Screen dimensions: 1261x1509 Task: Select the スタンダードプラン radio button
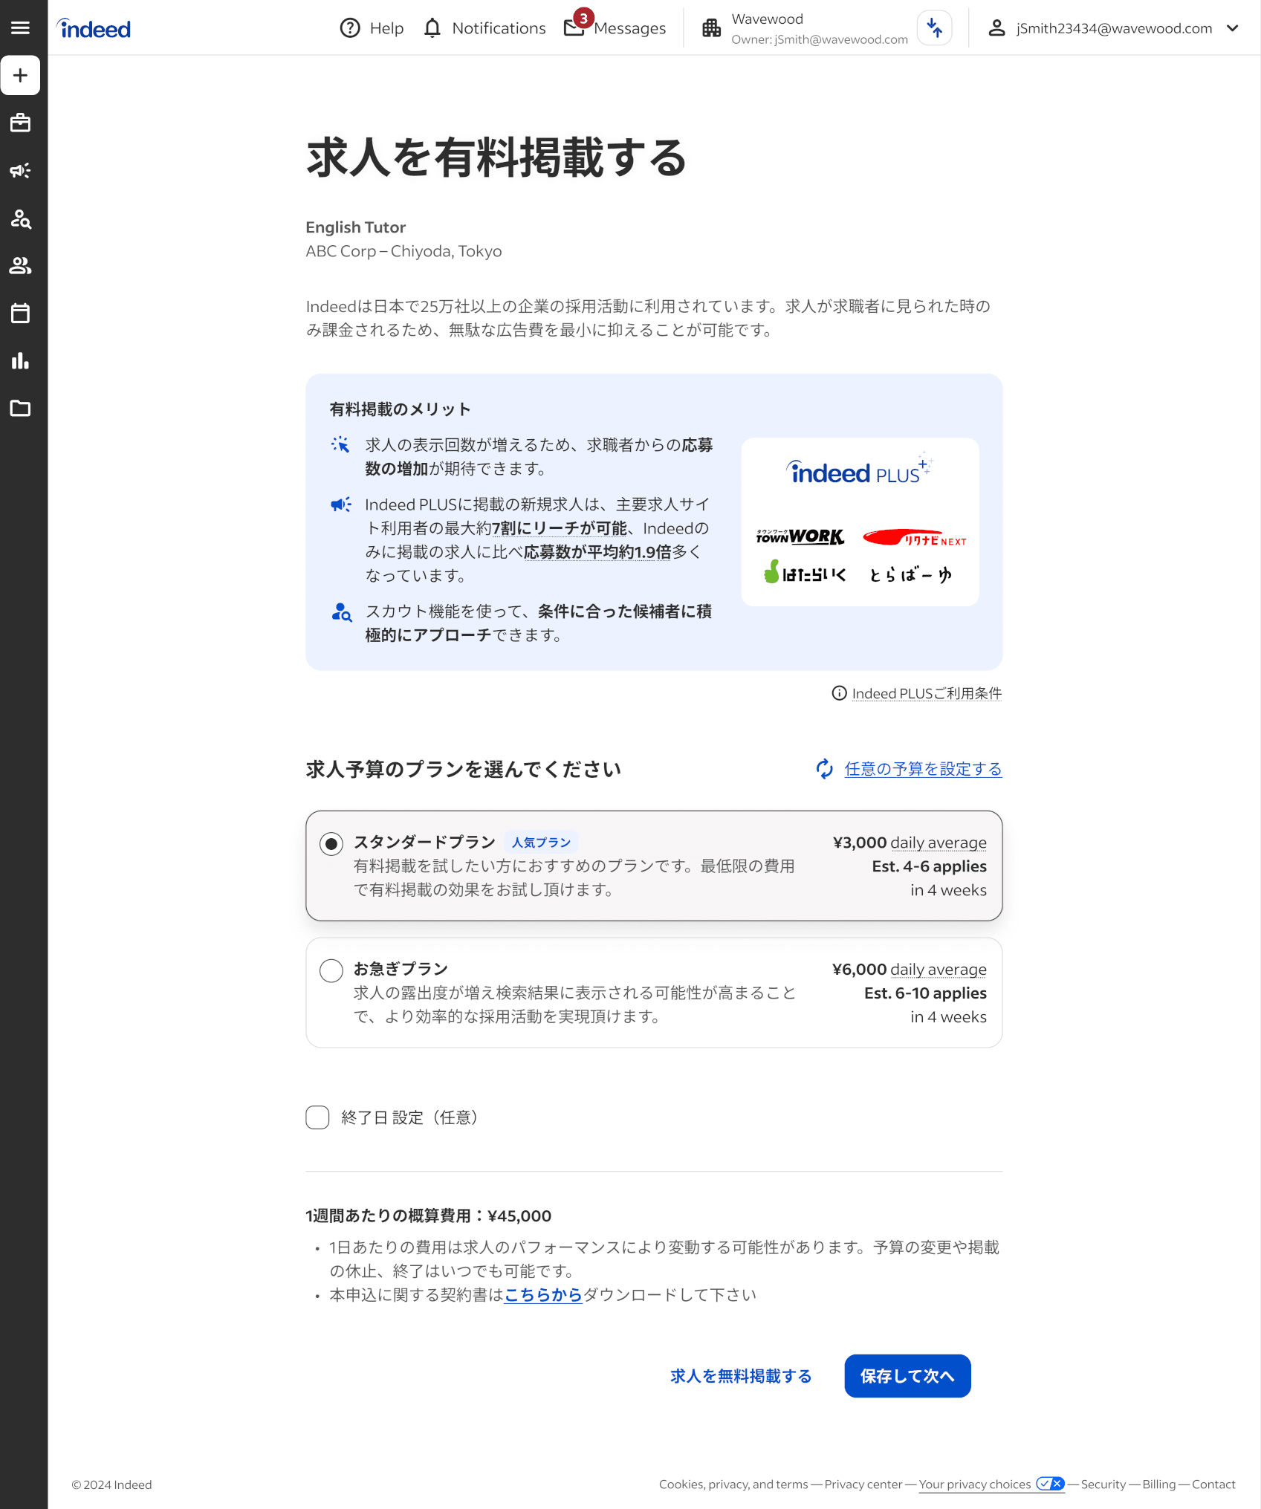click(331, 843)
